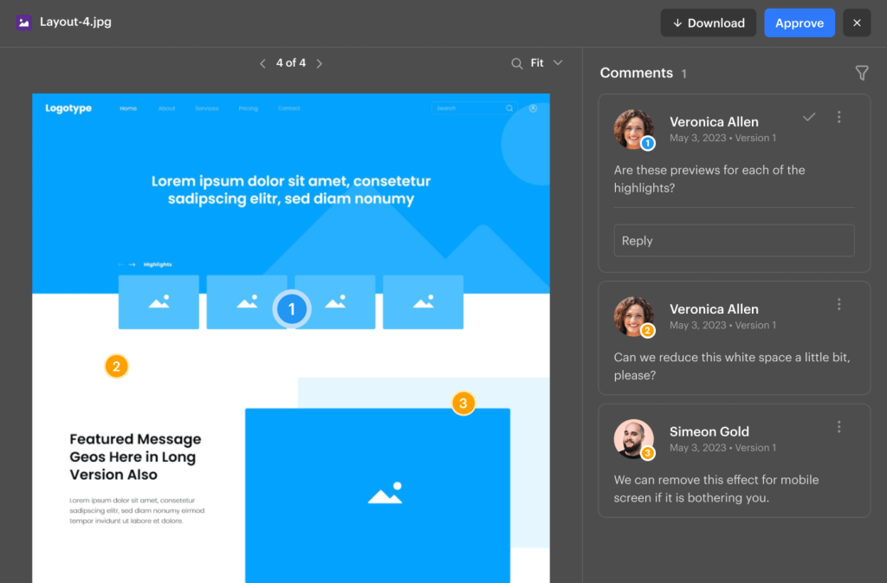Close the file preview

click(857, 23)
